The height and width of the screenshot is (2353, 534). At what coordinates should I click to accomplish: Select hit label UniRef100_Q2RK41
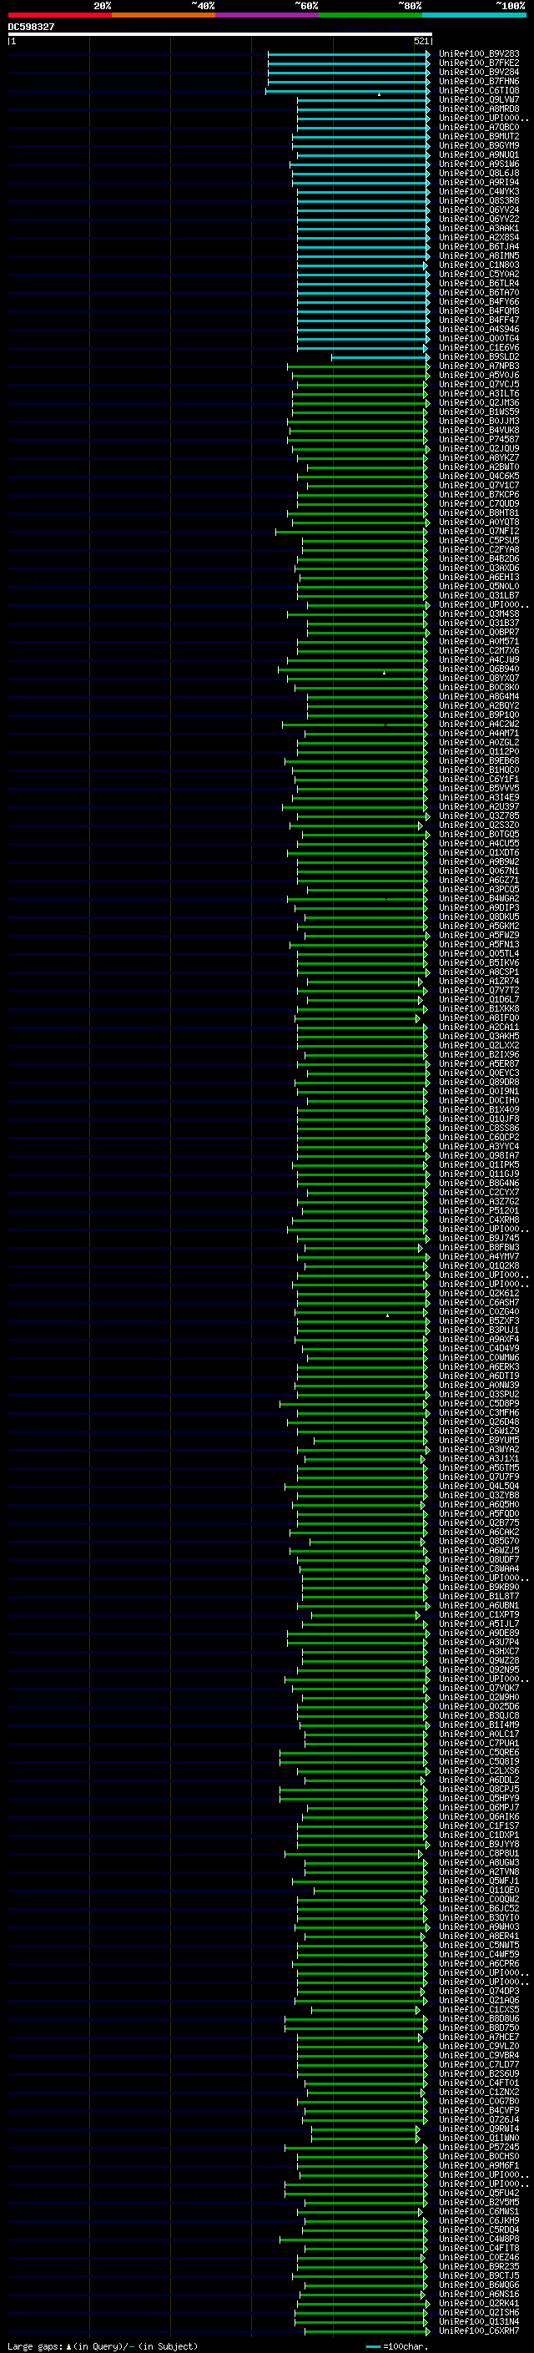(479, 2303)
